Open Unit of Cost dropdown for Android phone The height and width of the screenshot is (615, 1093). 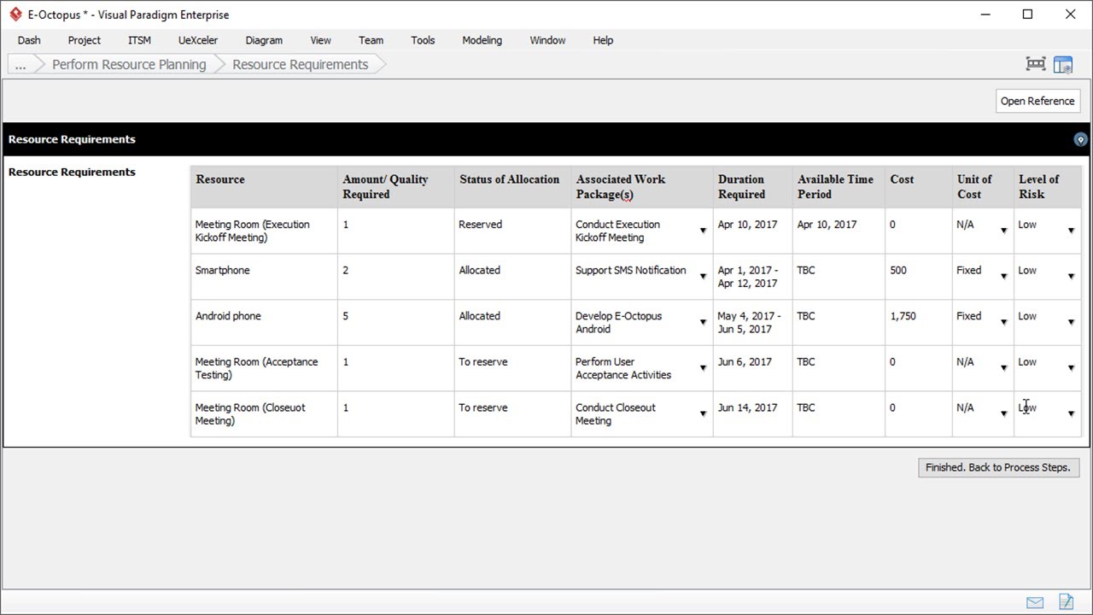tap(1003, 322)
